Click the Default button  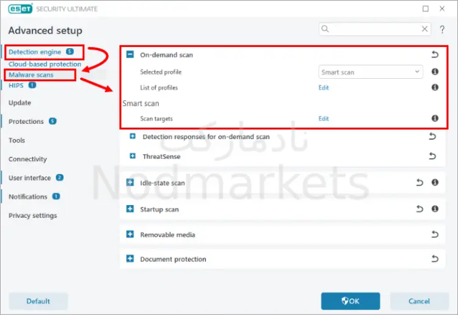38,301
